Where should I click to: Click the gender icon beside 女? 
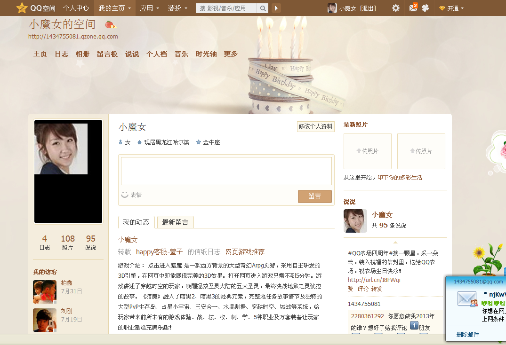tap(120, 142)
